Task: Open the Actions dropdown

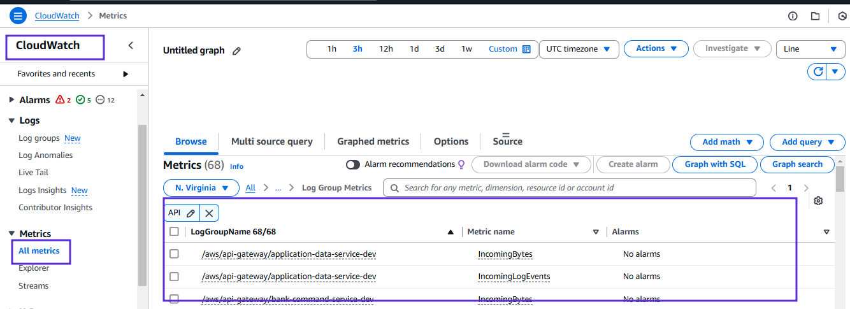Action: click(x=656, y=48)
